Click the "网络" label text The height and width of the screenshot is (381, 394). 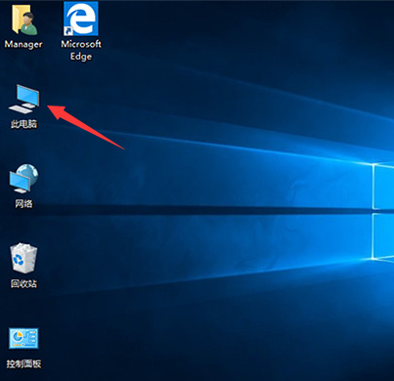23,204
